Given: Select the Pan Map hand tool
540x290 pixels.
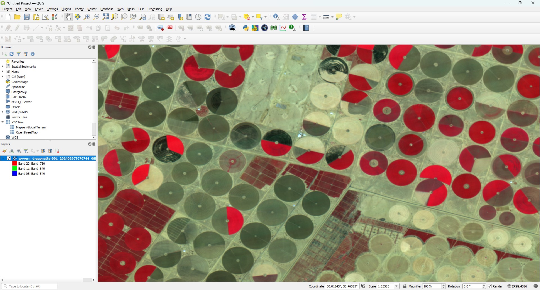Looking at the screenshot, I should tap(68, 17).
